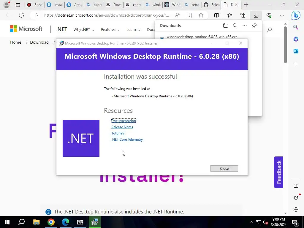Image resolution: width=304 pixels, height=228 pixels.
Task: Pin the Downloads panel
Action: 254,26
